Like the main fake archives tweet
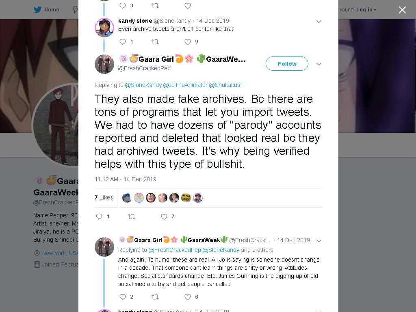The height and width of the screenshot is (312, 416). point(164,217)
